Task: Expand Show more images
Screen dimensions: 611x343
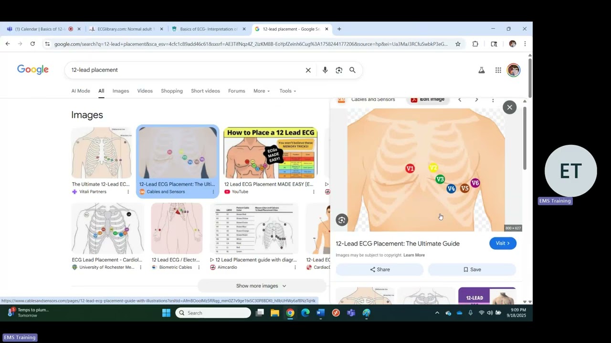Action: coord(261,286)
